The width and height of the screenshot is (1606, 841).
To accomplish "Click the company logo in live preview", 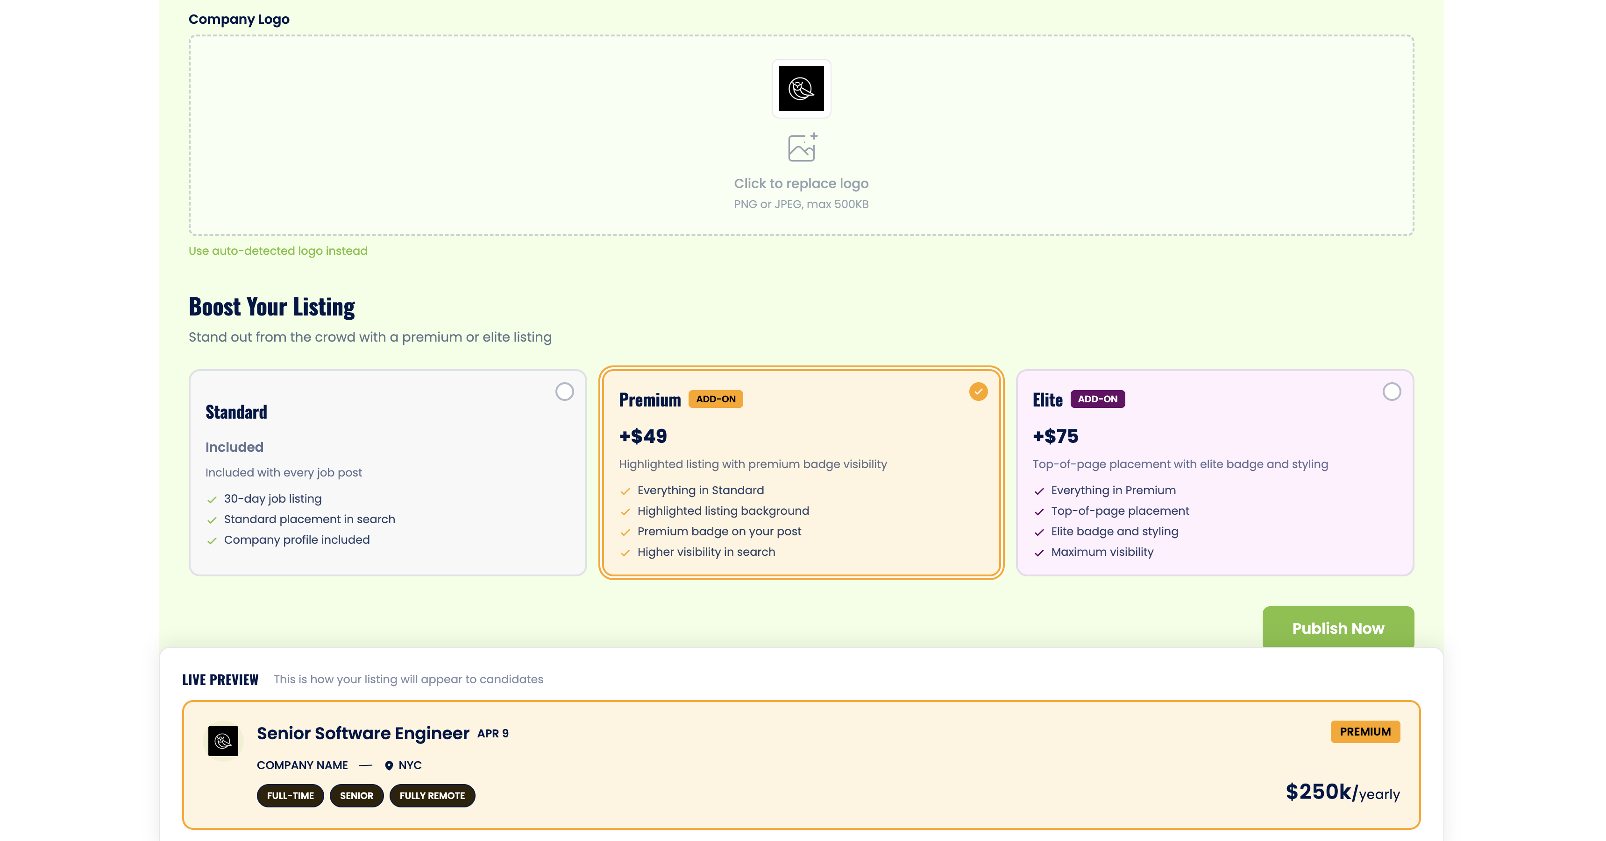I will [223, 741].
